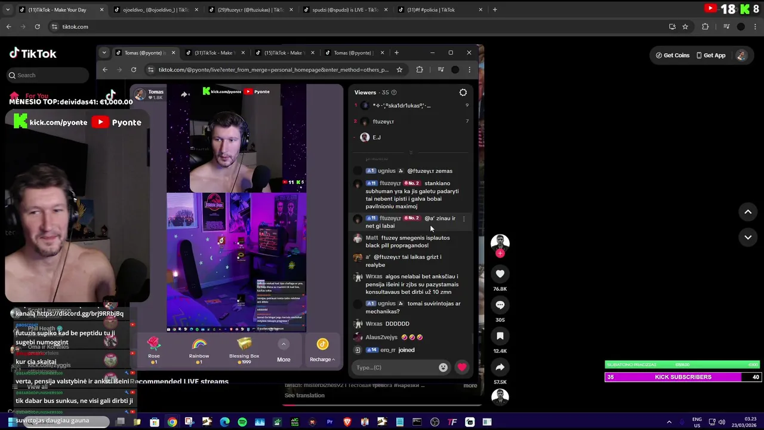
Task: Open volume control in system tray
Action: [722, 422]
